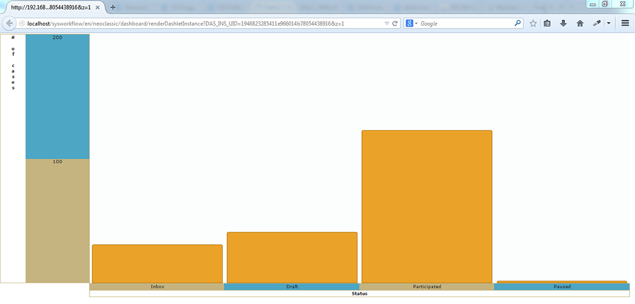Click the search magnifier icon
Viewport: 635px width, 304px height.
pyautogui.click(x=518, y=23)
